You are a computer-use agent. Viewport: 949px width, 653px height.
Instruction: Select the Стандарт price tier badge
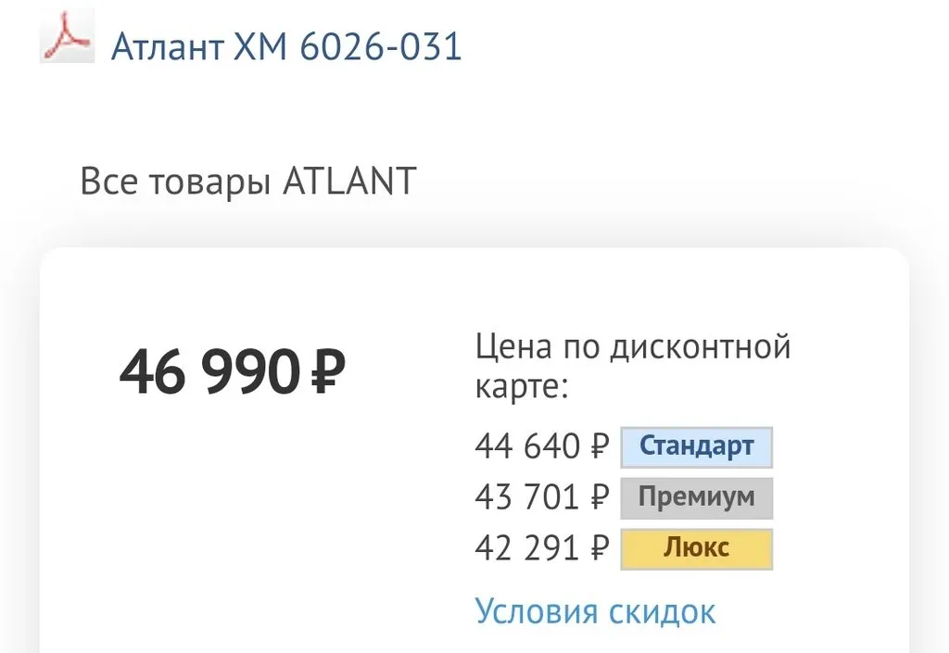pos(696,446)
